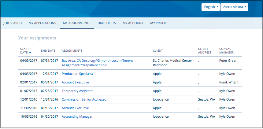Screen dimensions: 263x129
Task: Click Kyle Owen in Commission_Senior Acct exec row
Action: tap(227, 99)
